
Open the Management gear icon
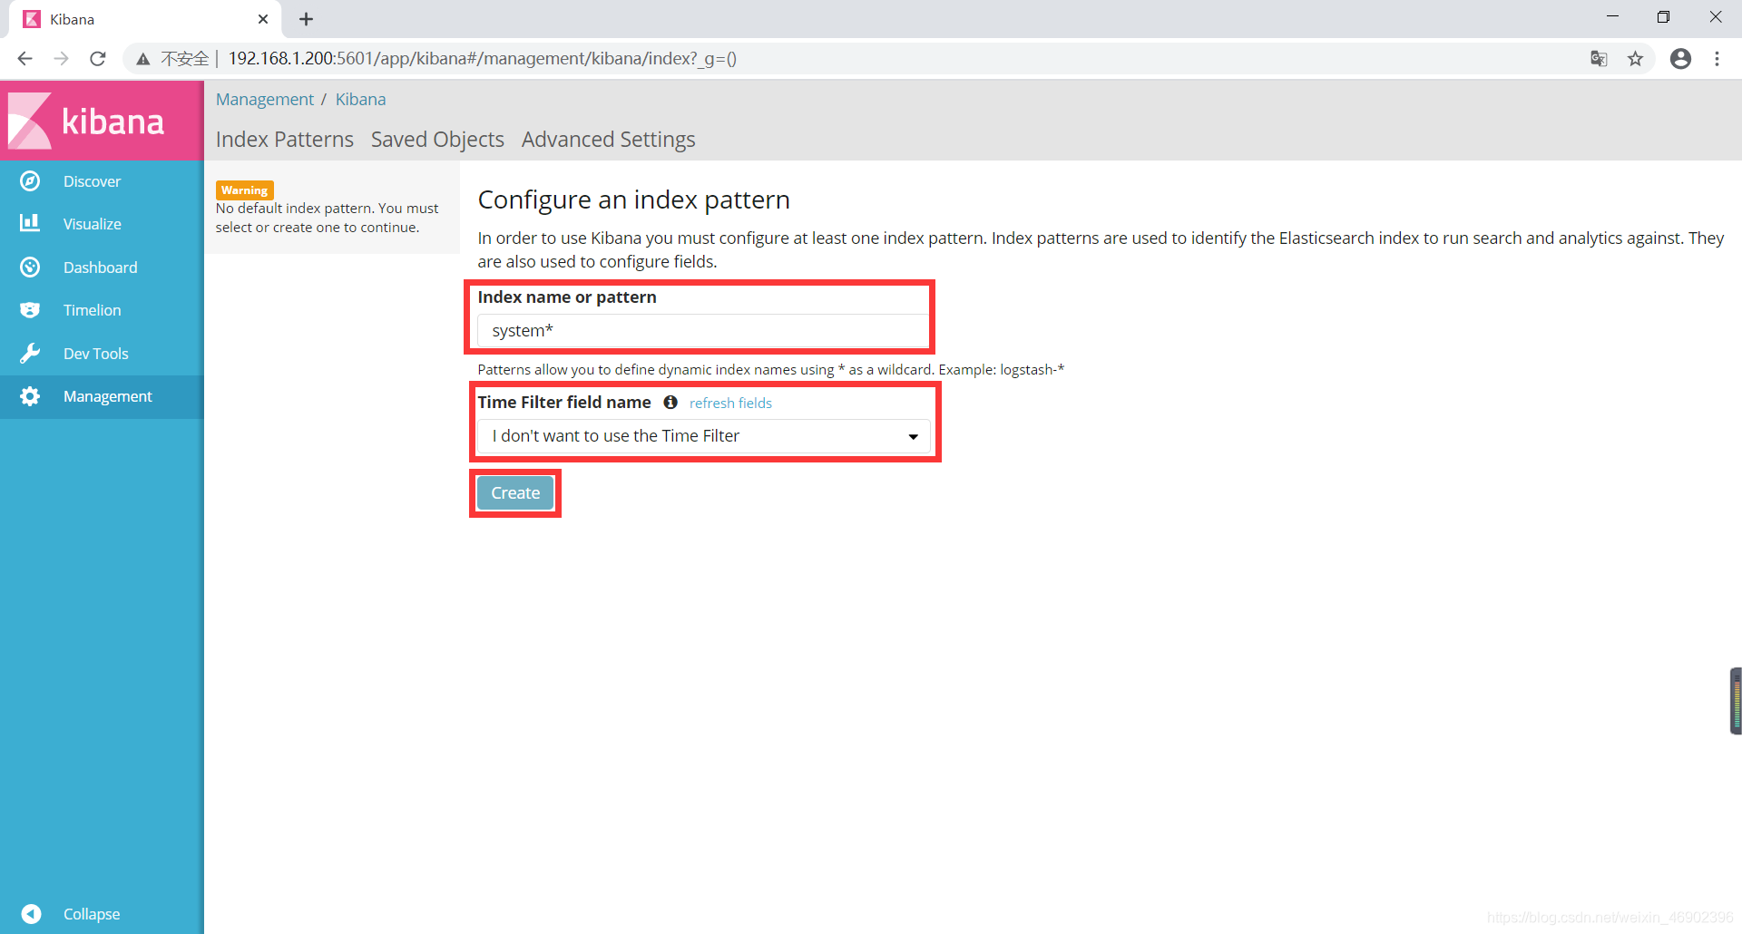click(30, 396)
